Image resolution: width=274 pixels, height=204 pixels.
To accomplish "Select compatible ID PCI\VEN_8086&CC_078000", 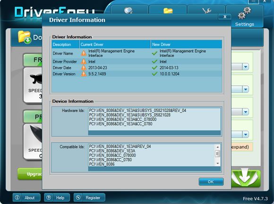I will click(112, 155).
